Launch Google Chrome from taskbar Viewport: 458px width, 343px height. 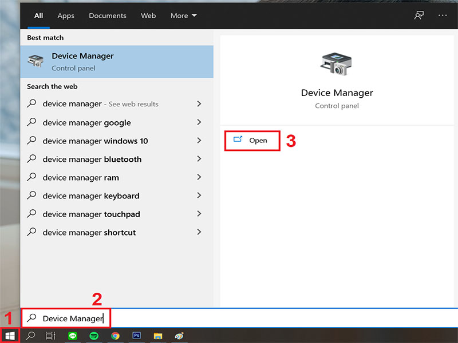[x=116, y=336]
